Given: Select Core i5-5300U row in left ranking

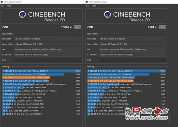Looking at the screenshot, I should pos(42,114).
